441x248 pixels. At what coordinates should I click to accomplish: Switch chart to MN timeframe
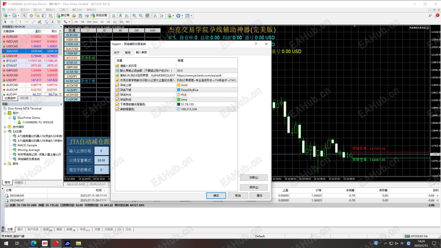pos(128,22)
